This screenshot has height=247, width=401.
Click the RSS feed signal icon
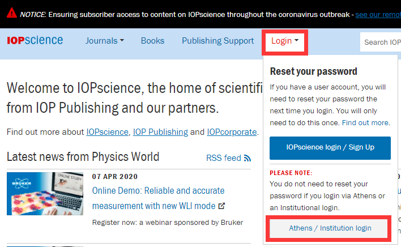pyautogui.click(x=247, y=158)
